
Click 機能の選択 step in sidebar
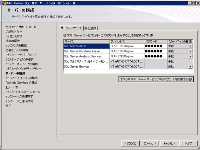[x=12, y=41]
